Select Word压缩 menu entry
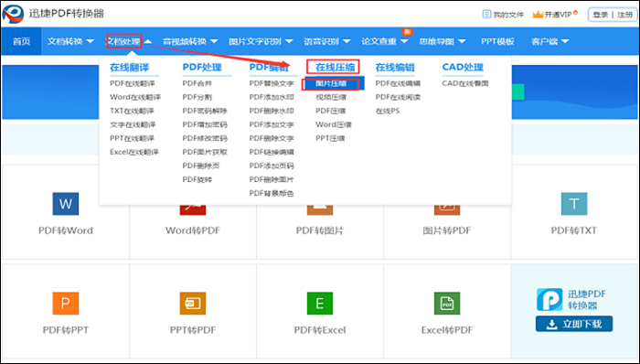Viewport: 640px width, 364px height. [x=334, y=125]
